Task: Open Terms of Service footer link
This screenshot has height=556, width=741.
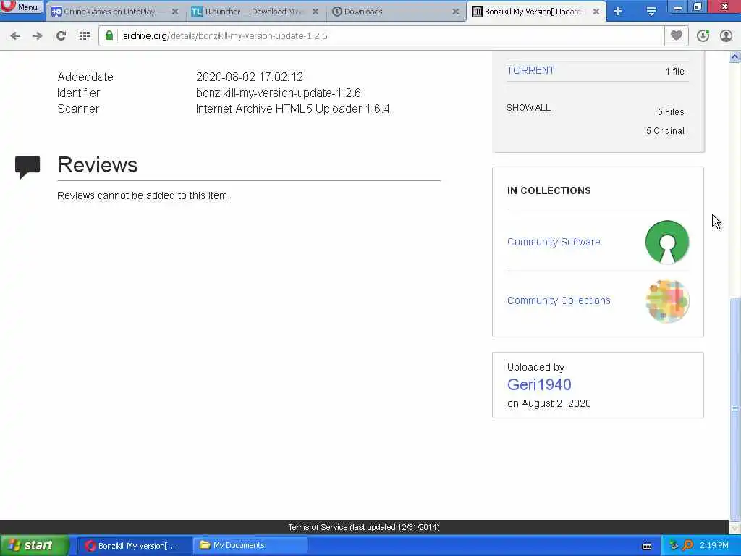Action: [x=364, y=527]
